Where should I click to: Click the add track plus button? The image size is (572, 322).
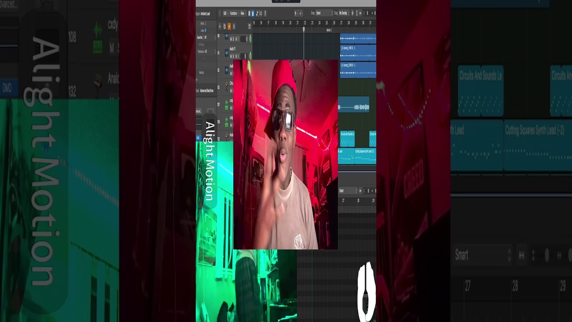coord(220,27)
